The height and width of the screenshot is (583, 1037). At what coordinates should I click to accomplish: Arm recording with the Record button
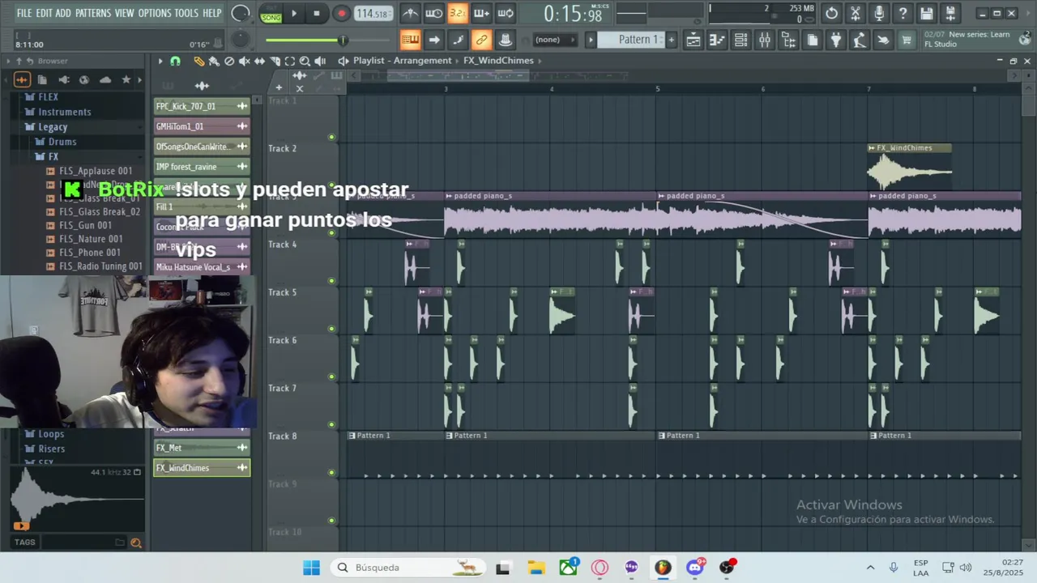coord(341,13)
